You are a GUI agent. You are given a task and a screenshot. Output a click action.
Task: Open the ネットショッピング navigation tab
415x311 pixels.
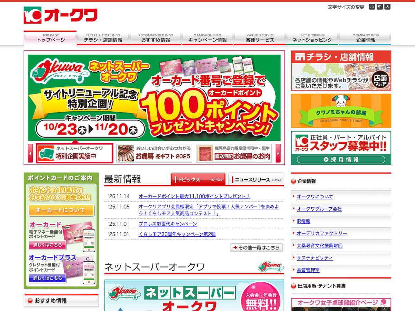(312, 38)
